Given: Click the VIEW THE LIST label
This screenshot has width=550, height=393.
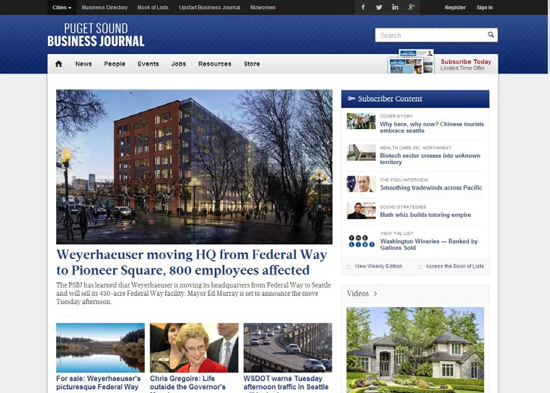Looking at the screenshot, I should pos(397,234).
